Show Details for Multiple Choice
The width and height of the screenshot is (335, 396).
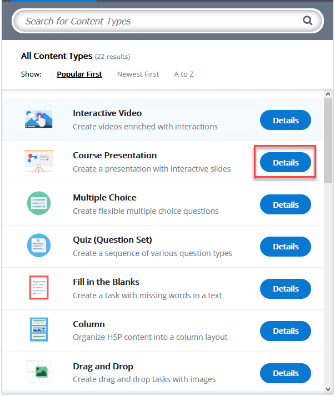286,204
